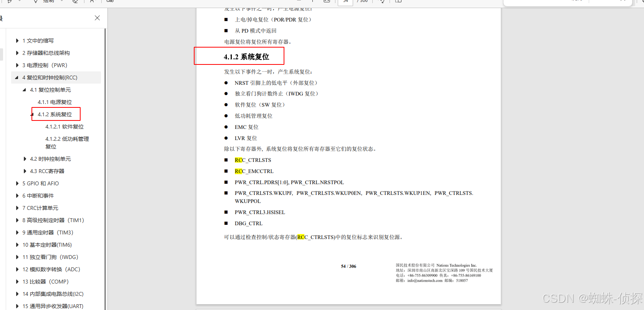Open outline entry 6 中断和事件
Image resolution: width=644 pixels, height=310 pixels.
point(38,196)
